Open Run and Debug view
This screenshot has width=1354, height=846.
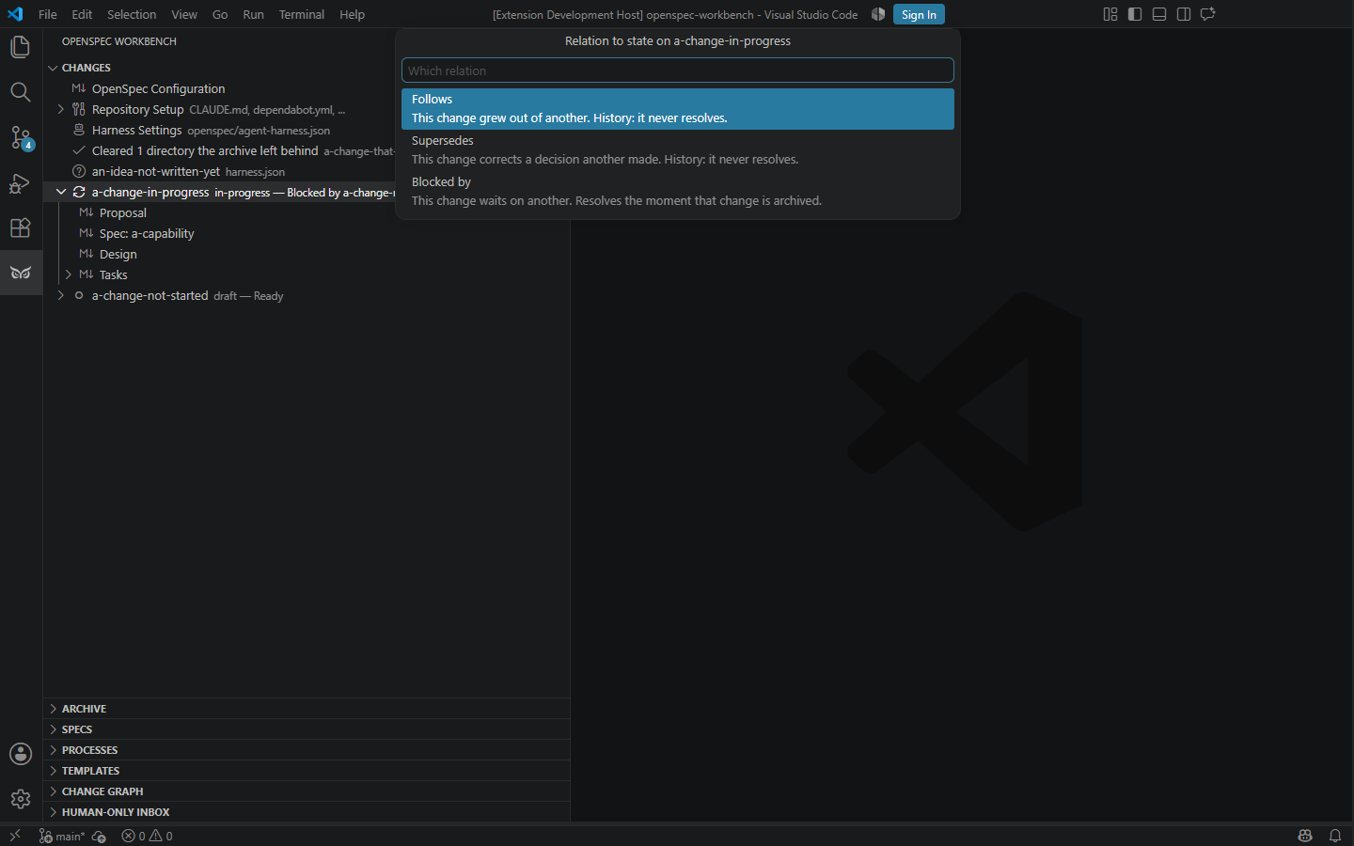[x=21, y=182]
